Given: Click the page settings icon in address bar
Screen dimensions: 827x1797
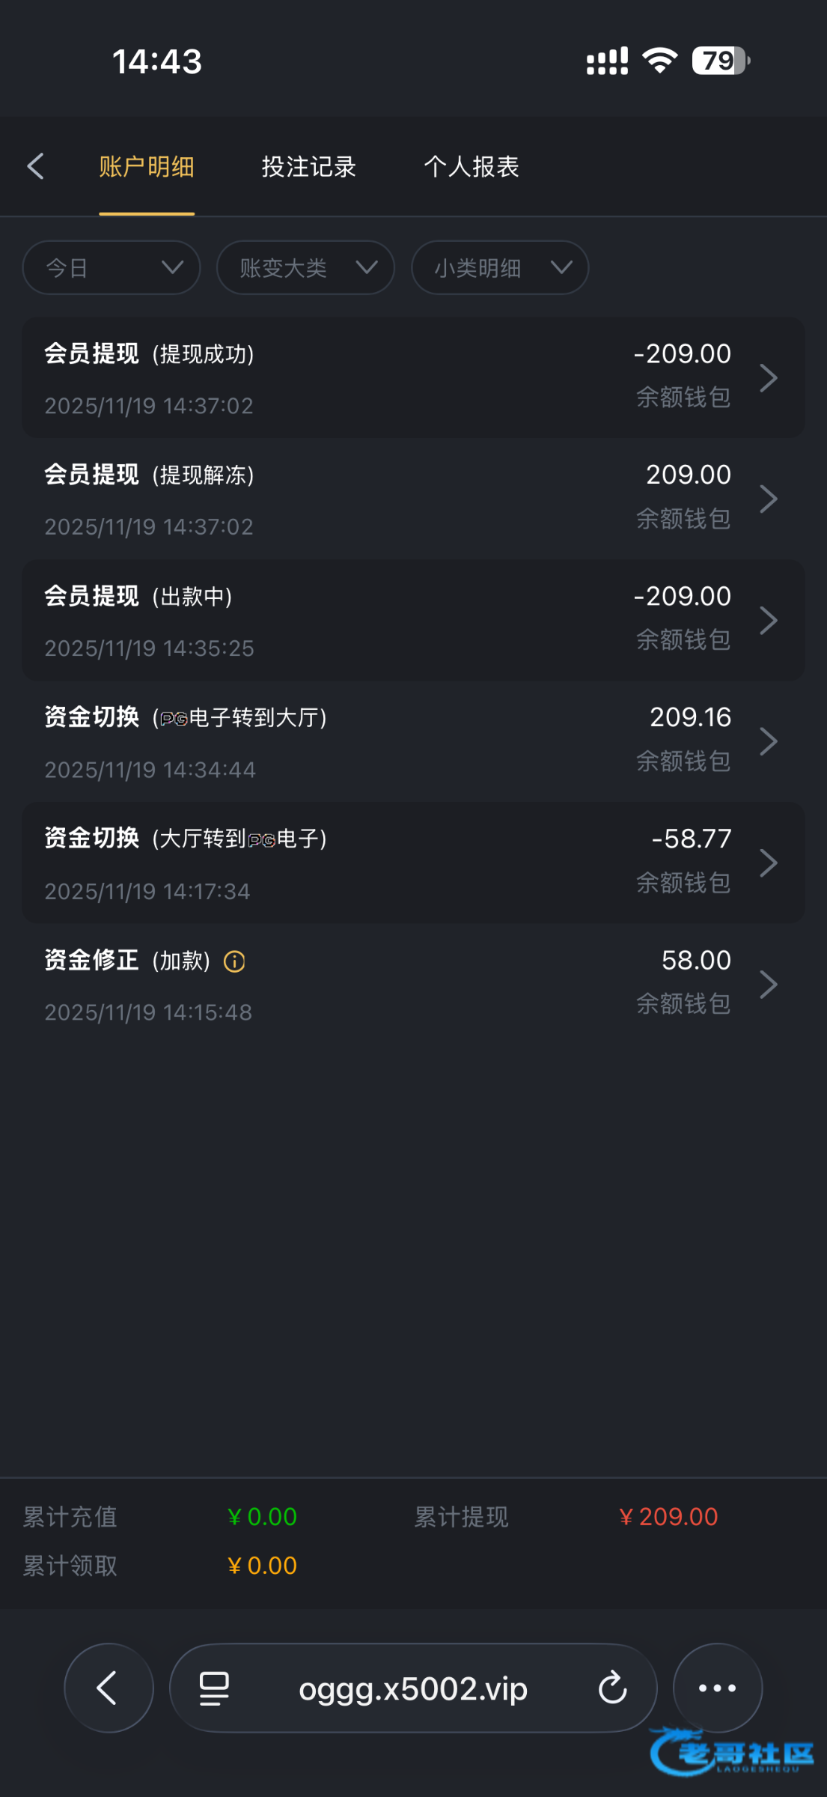Looking at the screenshot, I should (214, 1688).
